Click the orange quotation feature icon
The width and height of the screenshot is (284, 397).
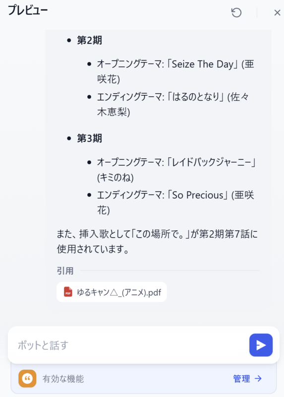27,379
